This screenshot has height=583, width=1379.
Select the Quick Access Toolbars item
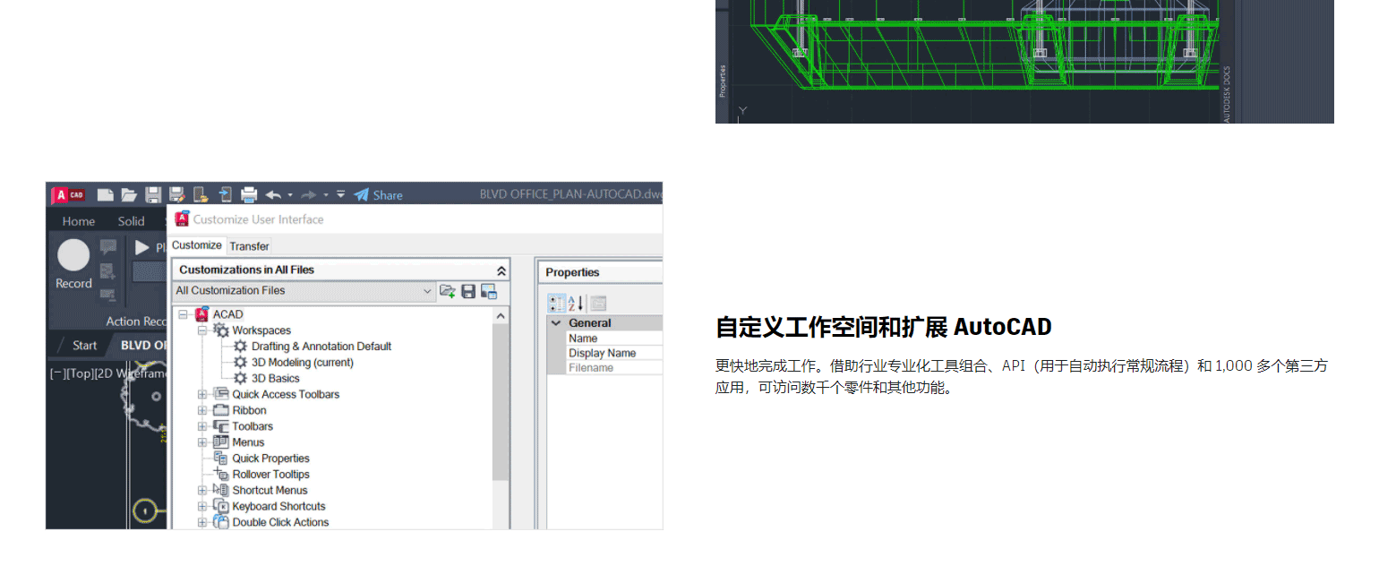coord(286,394)
